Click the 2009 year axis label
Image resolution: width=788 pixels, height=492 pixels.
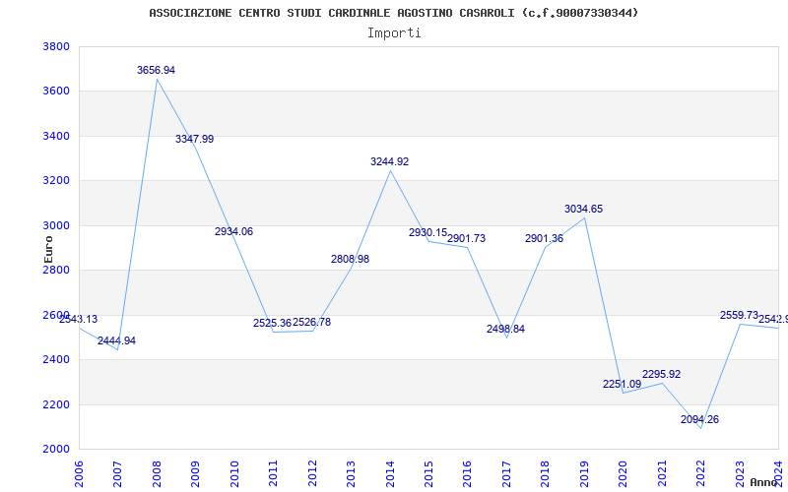(195, 474)
